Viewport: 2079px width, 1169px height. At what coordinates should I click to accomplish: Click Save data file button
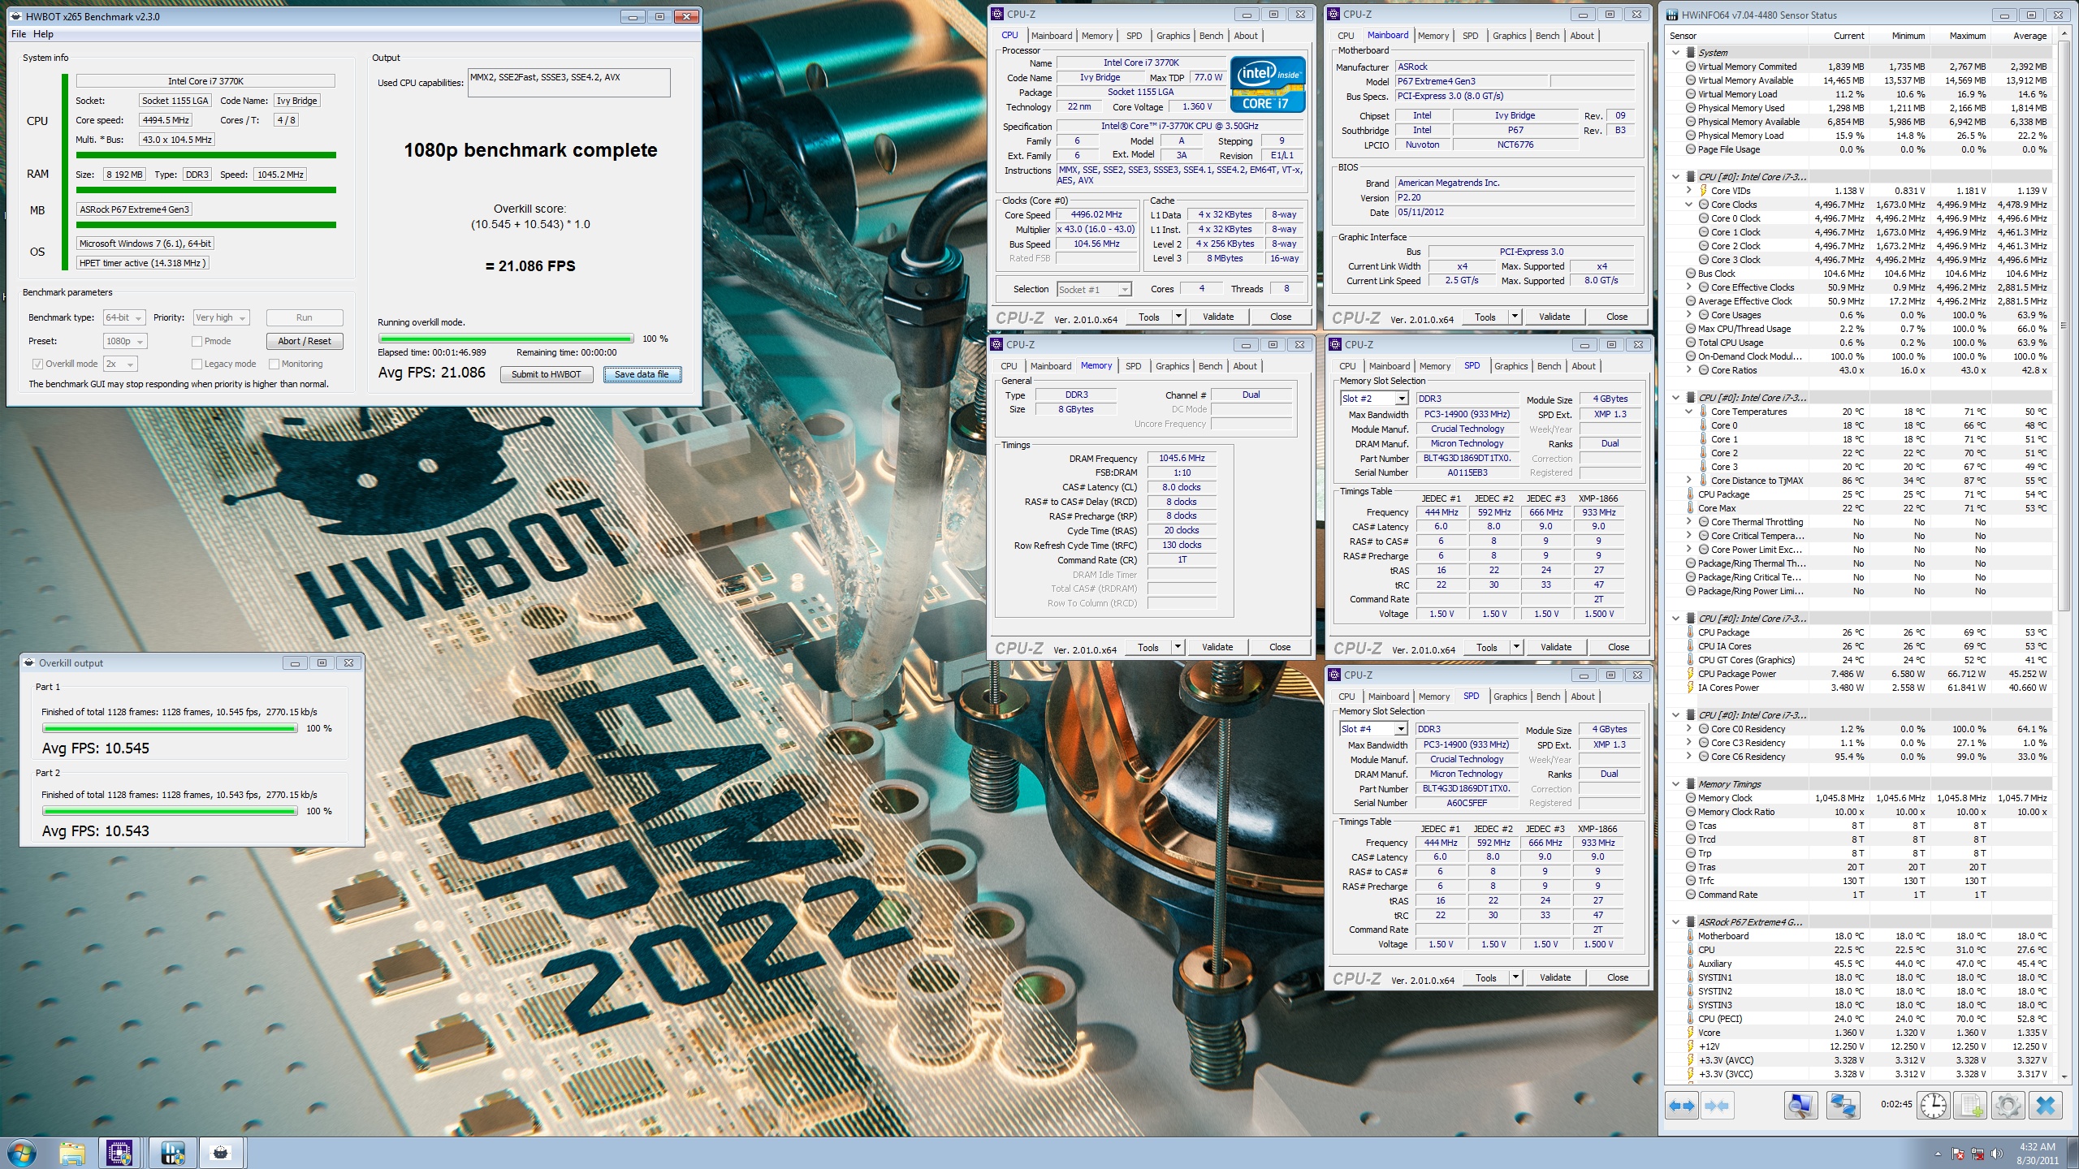pos(642,374)
